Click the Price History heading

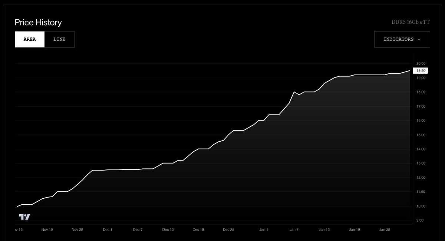pyautogui.click(x=38, y=23)
